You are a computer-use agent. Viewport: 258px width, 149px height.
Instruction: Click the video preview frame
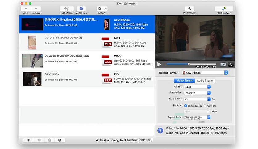coord(195,38)
